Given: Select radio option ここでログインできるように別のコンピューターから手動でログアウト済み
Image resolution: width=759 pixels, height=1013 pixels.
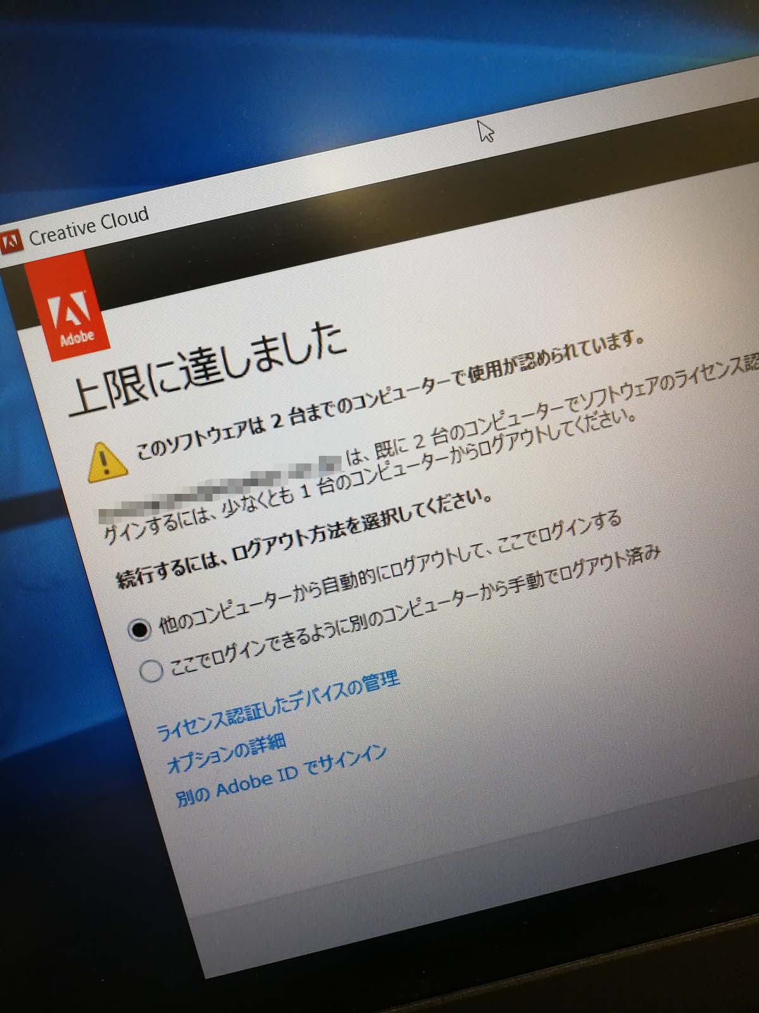Looking at the screenshot, I should point(151,671).
